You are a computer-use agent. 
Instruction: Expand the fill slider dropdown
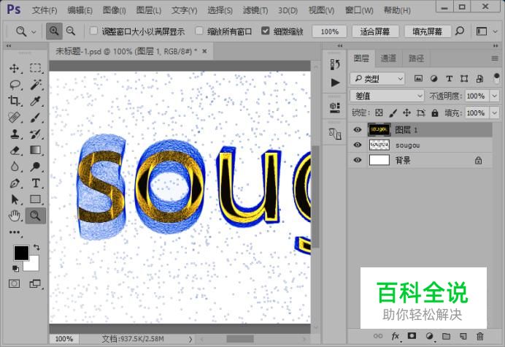click(x=494, y=113)
